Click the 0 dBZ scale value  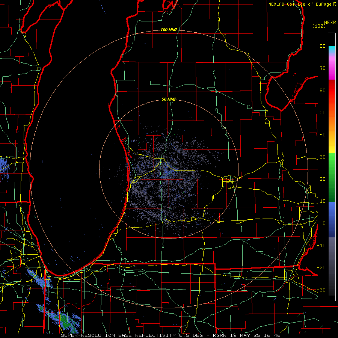pos(324,223)
